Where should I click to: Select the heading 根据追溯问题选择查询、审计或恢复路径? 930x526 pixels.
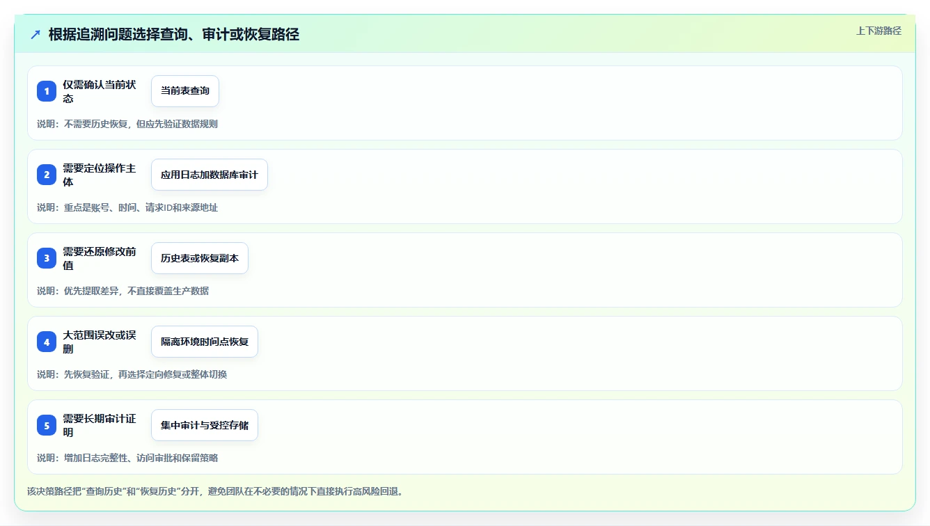coord(174,35)
